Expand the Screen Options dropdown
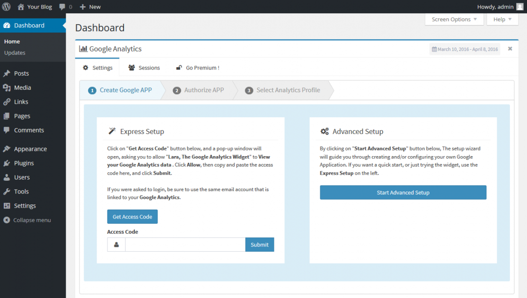Viewport: 527px width, 298px height. coord(454,19)
